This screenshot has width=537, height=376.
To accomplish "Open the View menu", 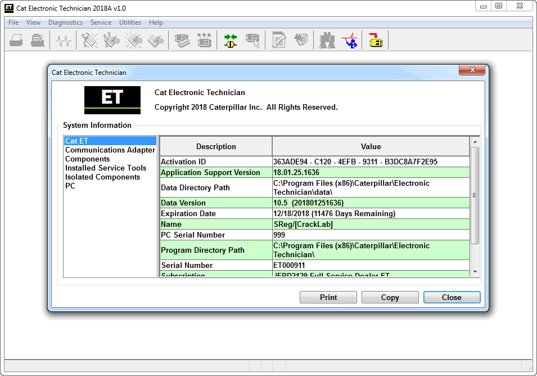I will coord(33,23).
